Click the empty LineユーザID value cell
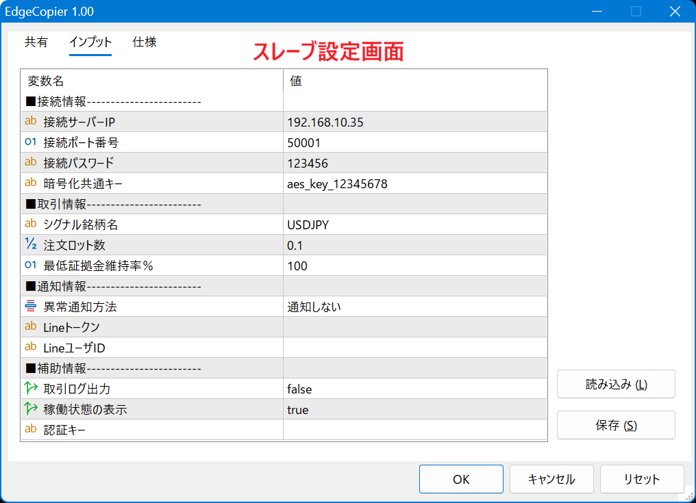Screen dimensions: 696x503 coord(415,348)
